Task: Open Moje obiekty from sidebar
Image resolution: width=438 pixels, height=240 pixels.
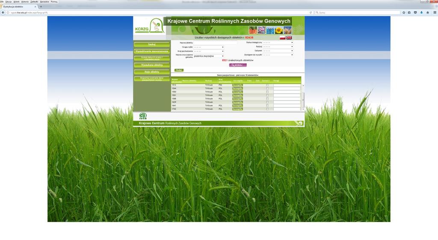Action: 152,72
